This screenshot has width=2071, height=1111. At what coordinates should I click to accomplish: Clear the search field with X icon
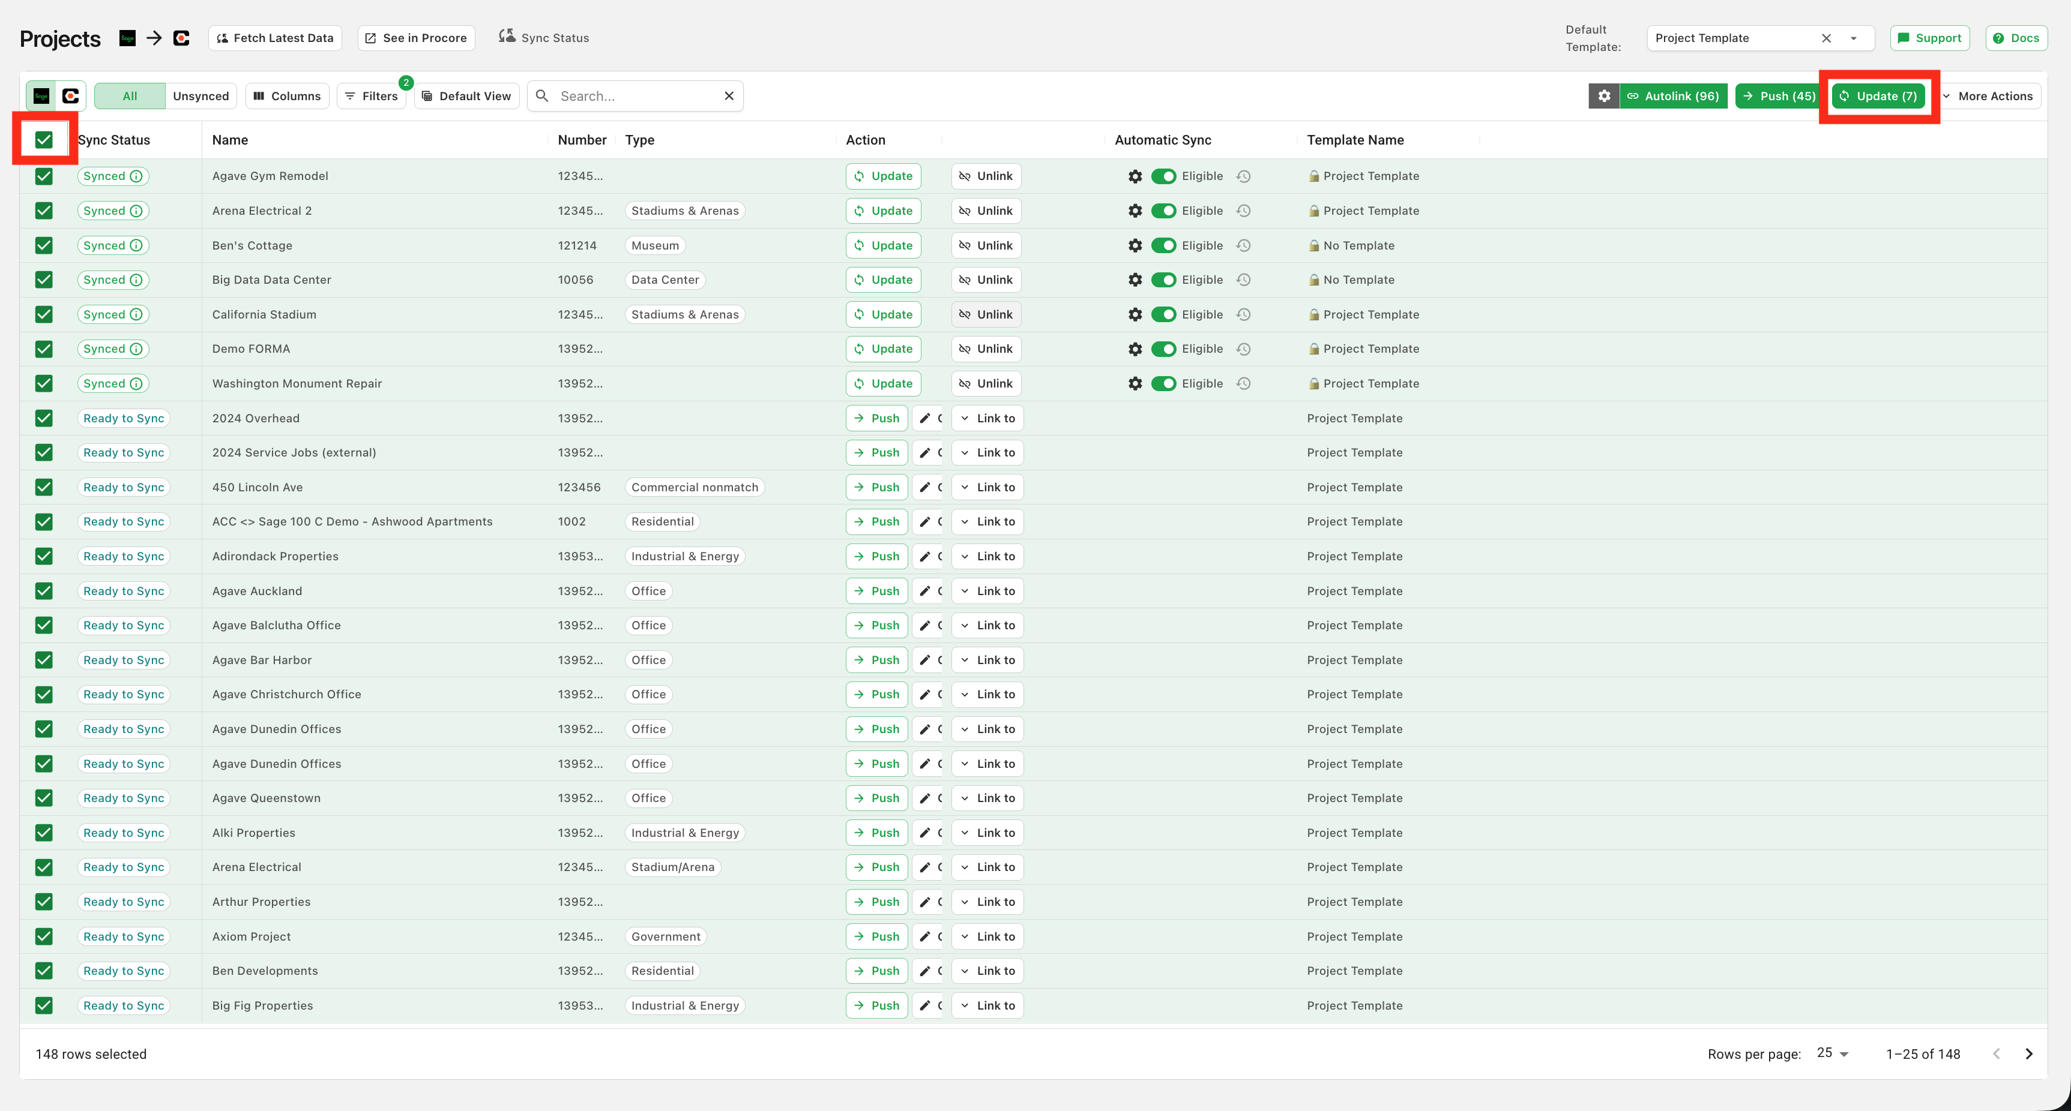pyautogui.click(x=729, y=97)
